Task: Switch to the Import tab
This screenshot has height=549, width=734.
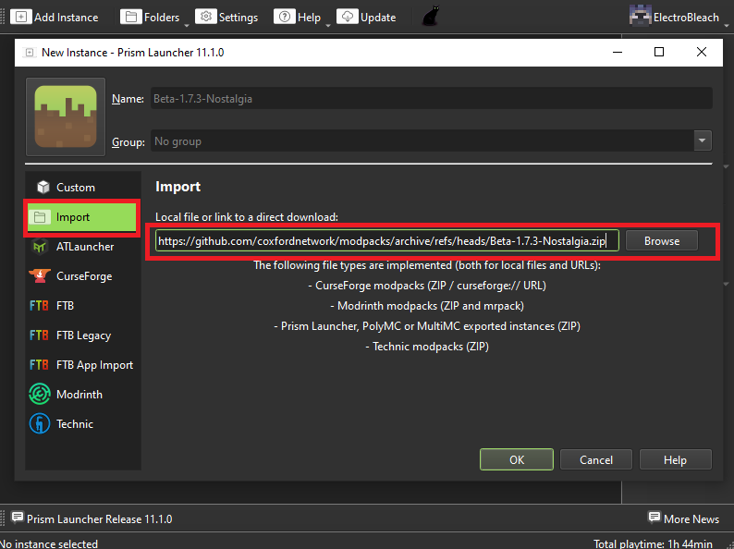Action: click(x=82, y=217)
